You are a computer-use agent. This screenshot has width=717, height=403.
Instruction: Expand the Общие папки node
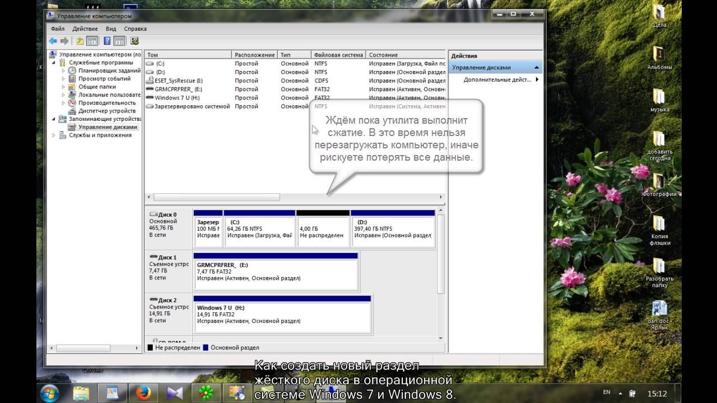pos(64,87)
